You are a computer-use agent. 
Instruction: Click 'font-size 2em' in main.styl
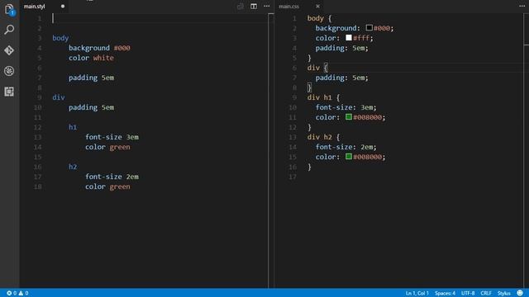[112, 177]
